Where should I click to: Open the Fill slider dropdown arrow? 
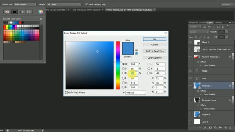(x=227, y=37)
